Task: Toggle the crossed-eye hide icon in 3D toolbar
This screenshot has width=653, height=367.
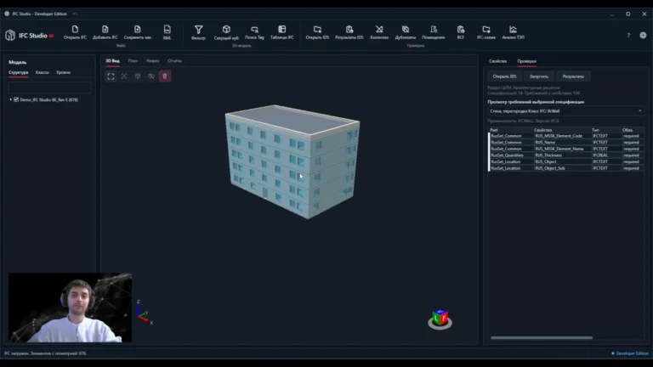Action: [151, 76]
